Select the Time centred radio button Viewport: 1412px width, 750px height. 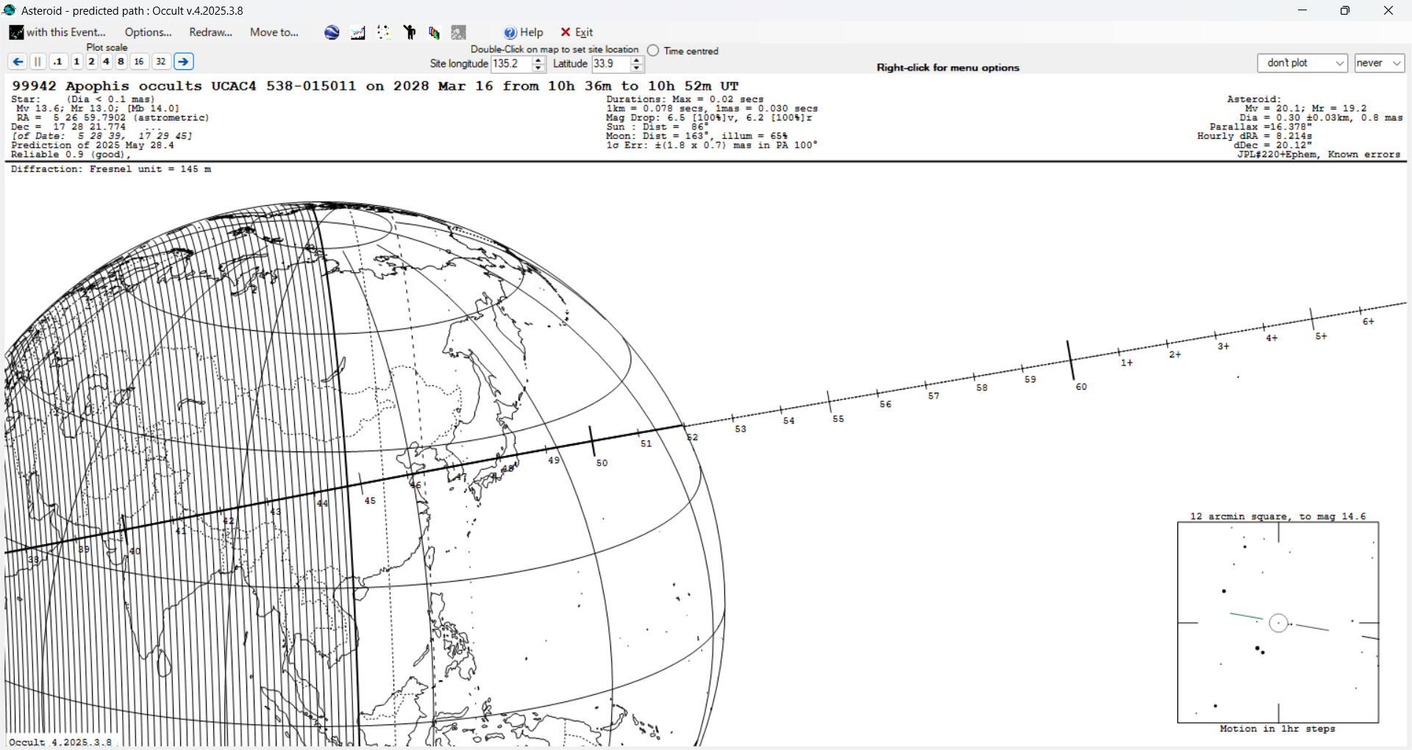point(653,51)
